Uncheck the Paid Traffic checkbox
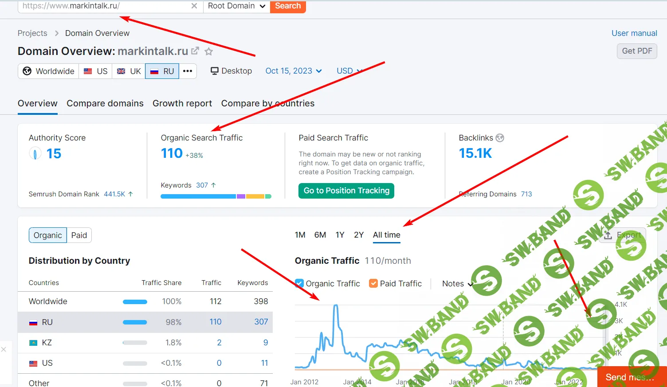Image resolution: width=667 pixels, height=387 pixels. [373, 283]
